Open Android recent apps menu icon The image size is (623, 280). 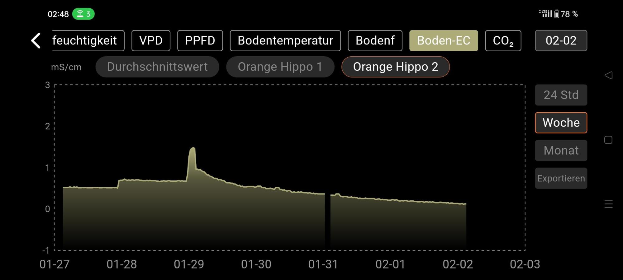tap(608, 204)
